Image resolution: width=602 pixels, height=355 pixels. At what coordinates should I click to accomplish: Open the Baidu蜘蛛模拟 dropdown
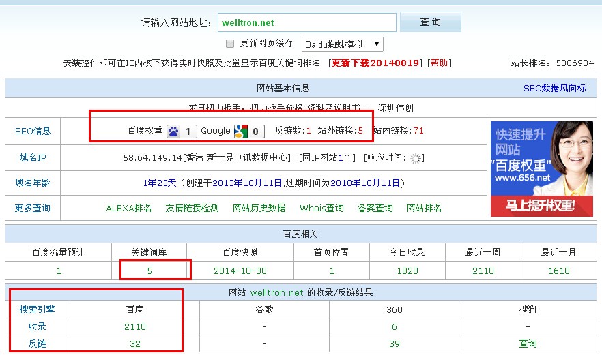coord(342,44)
